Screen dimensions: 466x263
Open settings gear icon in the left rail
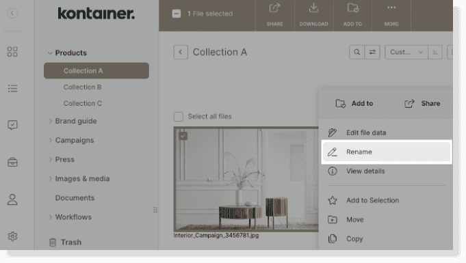pyautogui.click(x=12, y=236)
